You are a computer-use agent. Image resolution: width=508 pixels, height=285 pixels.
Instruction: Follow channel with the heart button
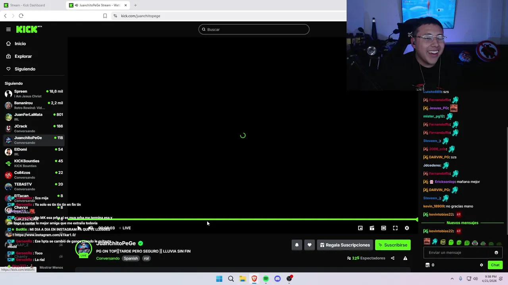point(310,245)
